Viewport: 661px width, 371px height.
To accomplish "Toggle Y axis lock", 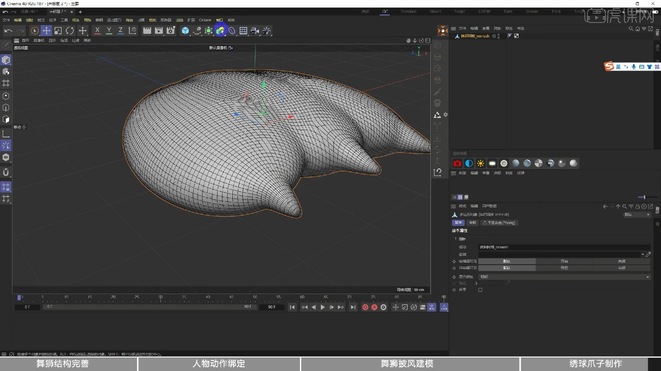I will (x=109, y=31).
